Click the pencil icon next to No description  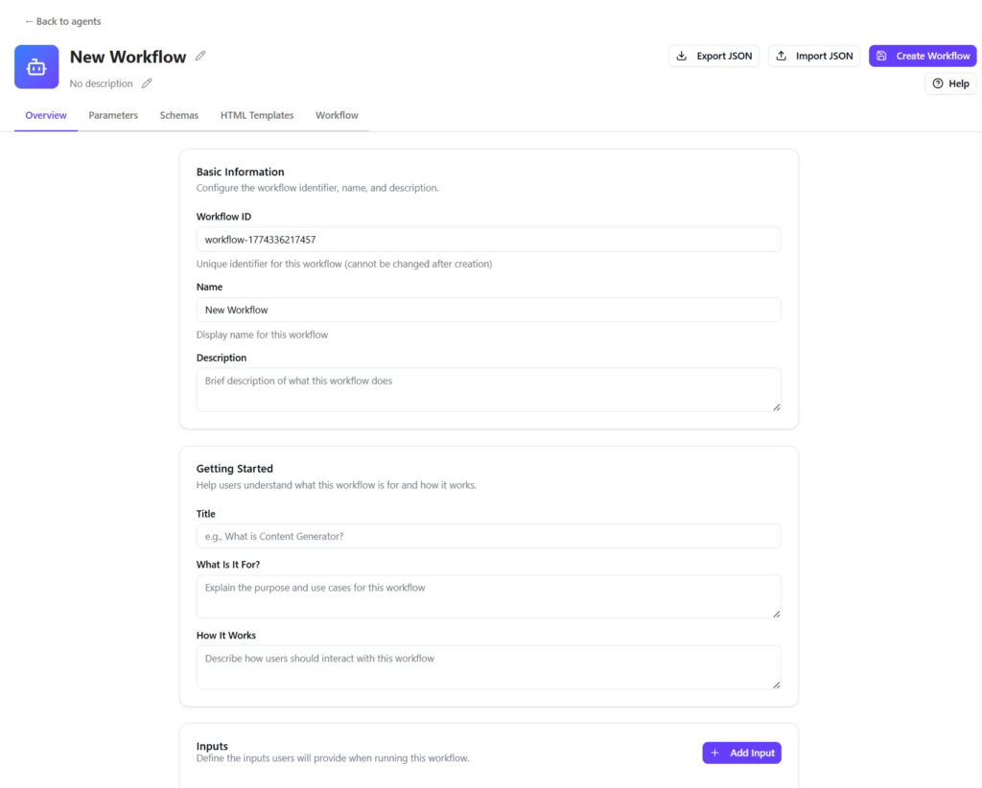pos(147,83)
